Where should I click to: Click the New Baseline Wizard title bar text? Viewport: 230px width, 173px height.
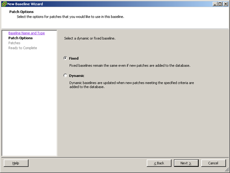[x=25, y=4]
